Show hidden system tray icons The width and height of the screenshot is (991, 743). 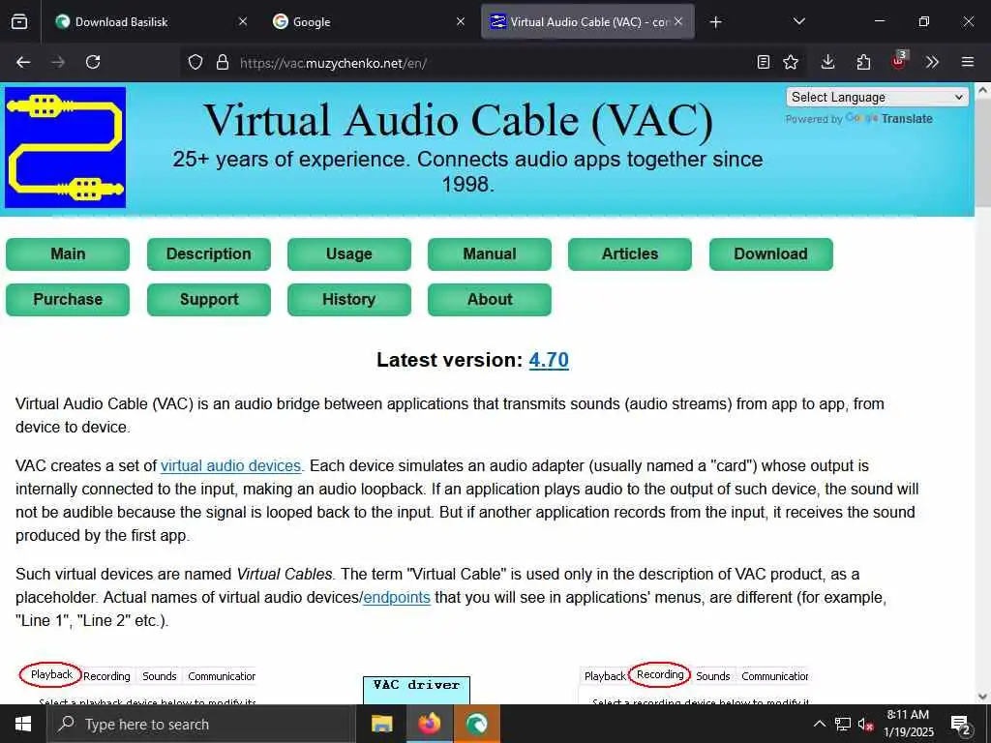point(819,724)
